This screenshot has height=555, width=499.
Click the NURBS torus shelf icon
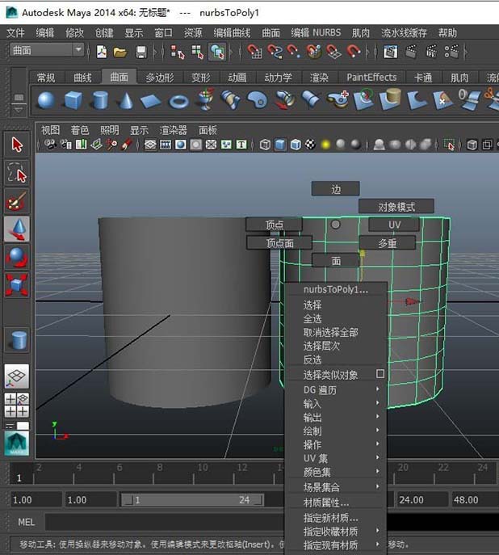[178, 100]
